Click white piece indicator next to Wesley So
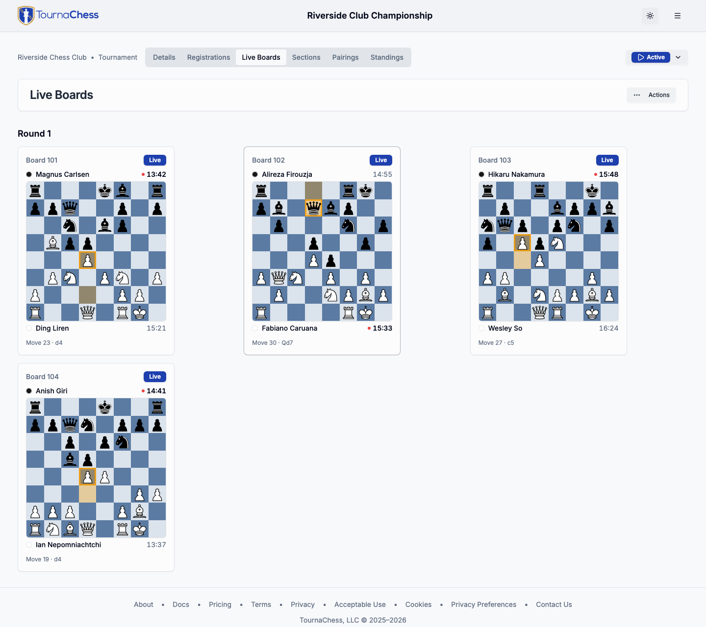The image size is (706, 627). pyautogui.click(x=481, y=328)
